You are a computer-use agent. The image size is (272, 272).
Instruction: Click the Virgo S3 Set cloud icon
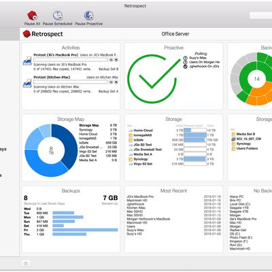(x=131, y=164)
